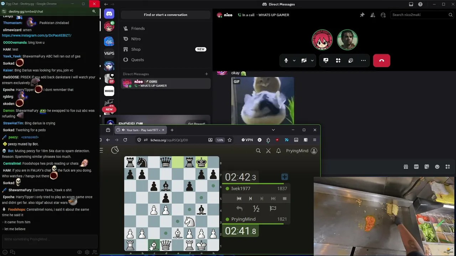Open Discord help
The height and width of the screenshot is (256, 456).
tap(420, 4)
